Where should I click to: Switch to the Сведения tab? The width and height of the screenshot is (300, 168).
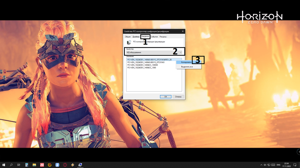pyautogui.click(x=145, y=36)
